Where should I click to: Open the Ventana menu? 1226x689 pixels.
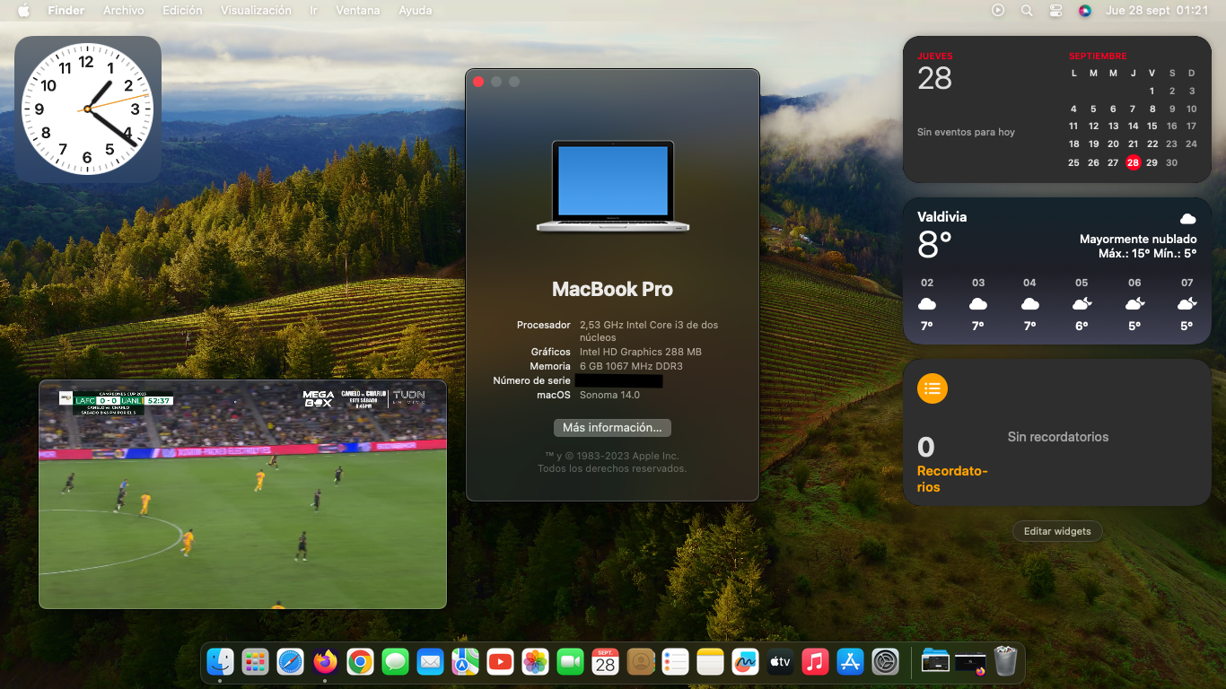click(x=357, y=11)
